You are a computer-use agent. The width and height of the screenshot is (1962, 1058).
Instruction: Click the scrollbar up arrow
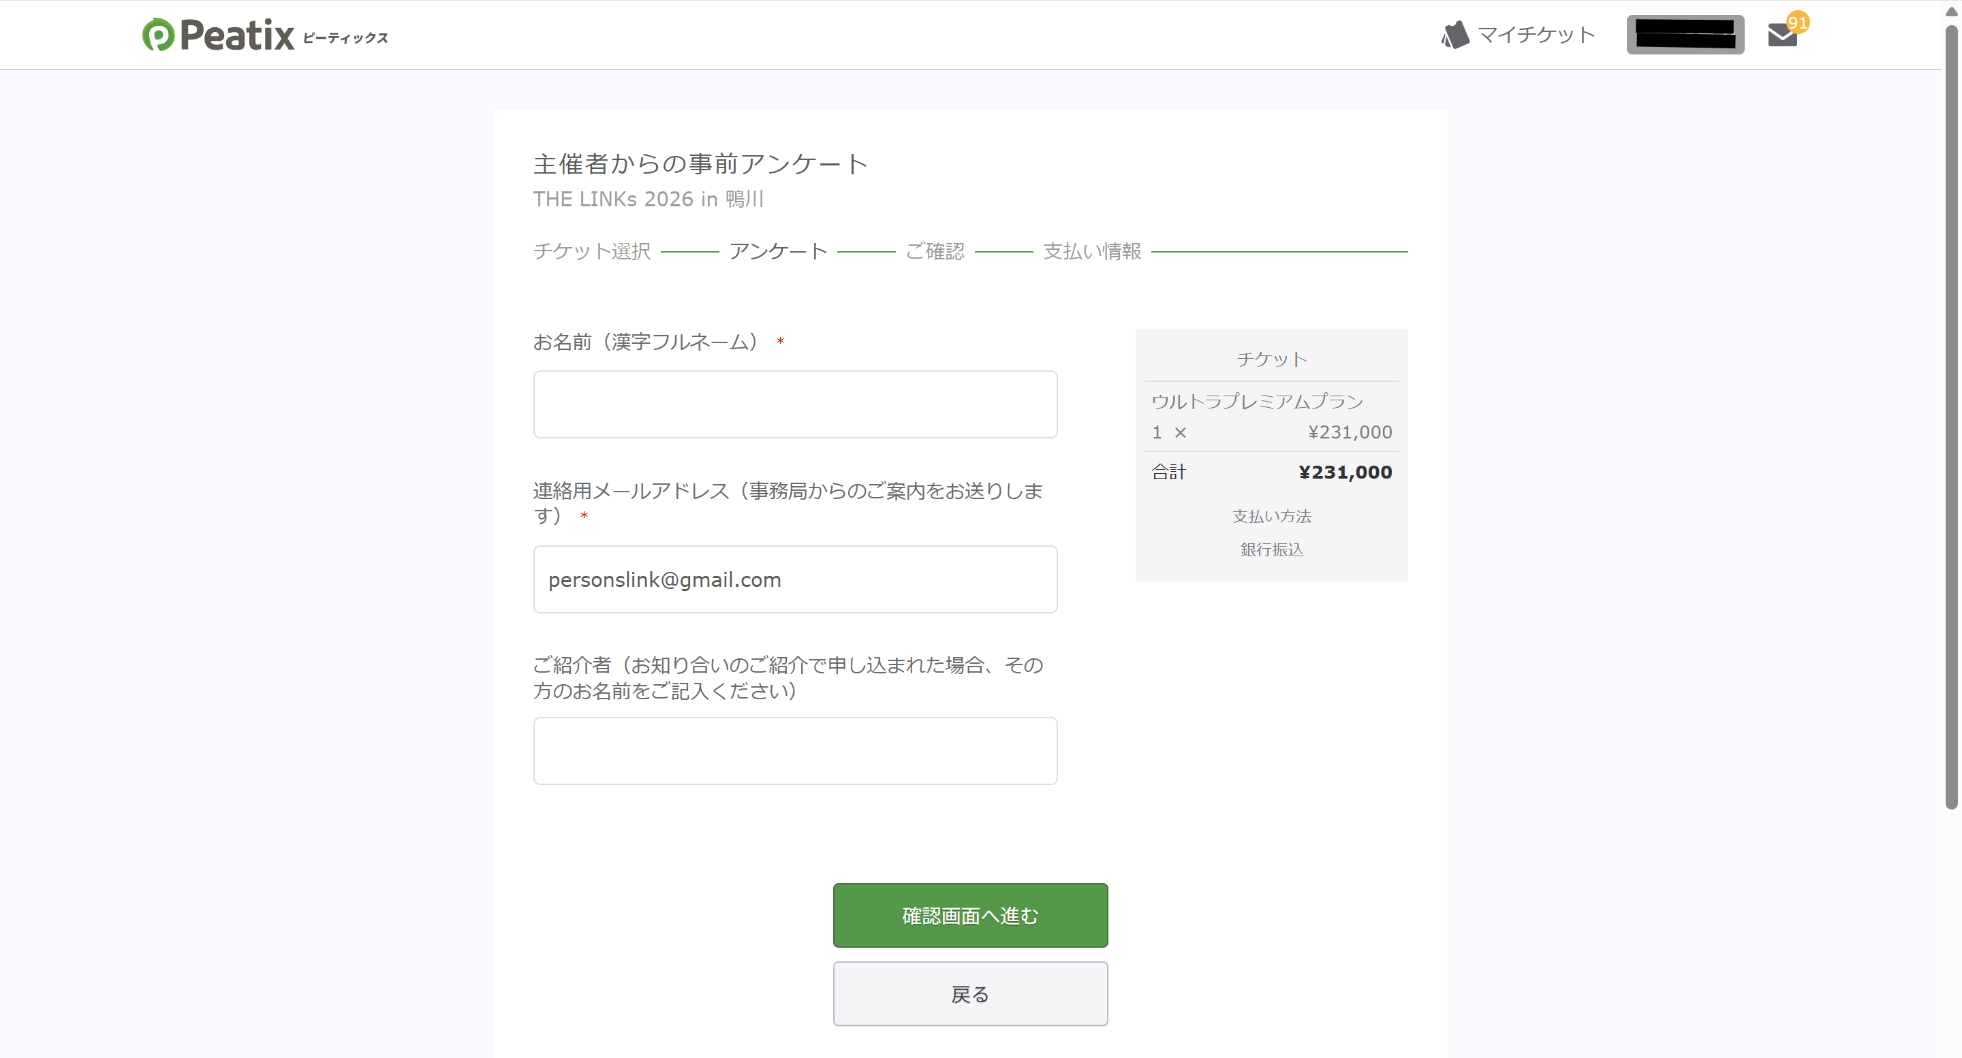pos(1951,11)
